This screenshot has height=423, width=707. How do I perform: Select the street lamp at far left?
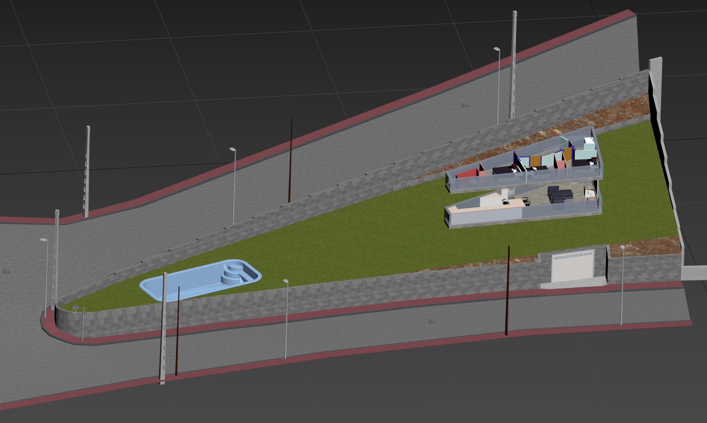[x=46, y=277]
